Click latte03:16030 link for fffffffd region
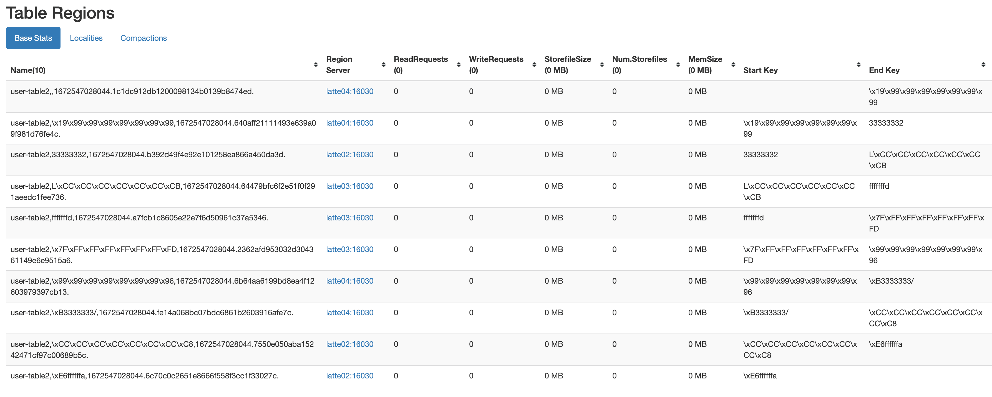 click(349, 218)
